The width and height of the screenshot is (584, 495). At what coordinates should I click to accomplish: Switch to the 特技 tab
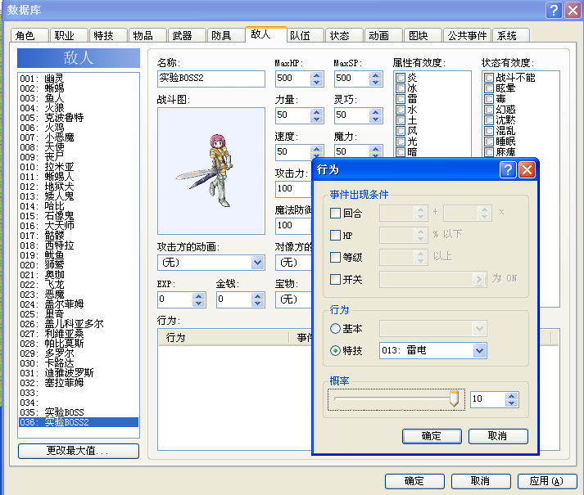coord(108,36)
